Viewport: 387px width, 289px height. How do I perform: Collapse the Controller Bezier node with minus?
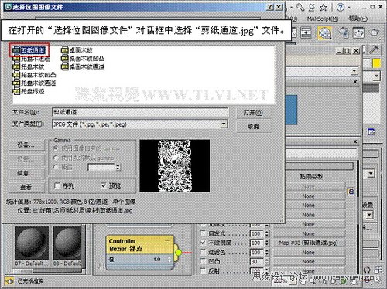coord(167,240)
